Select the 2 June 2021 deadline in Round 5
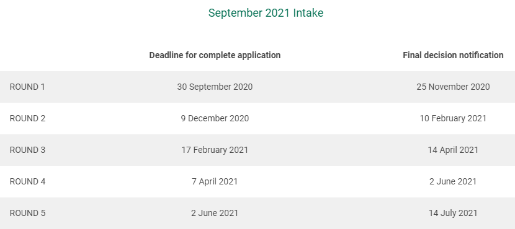515x229 pixels. click(x=215, y=213)
